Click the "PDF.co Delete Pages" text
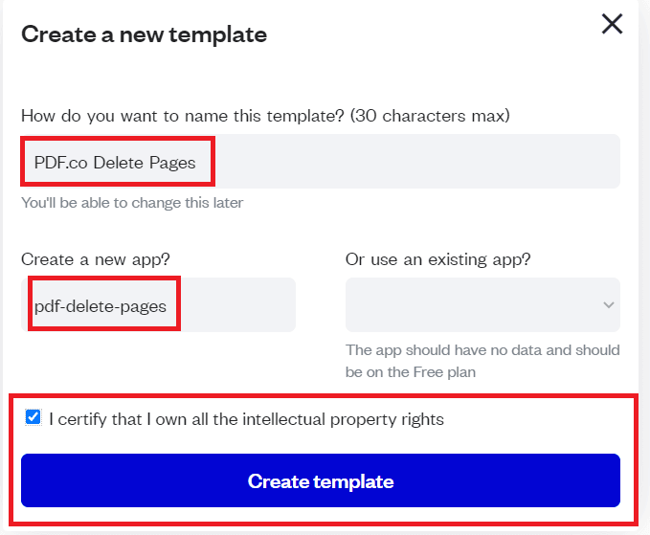650x535 pixels. (x=115, y=162)
